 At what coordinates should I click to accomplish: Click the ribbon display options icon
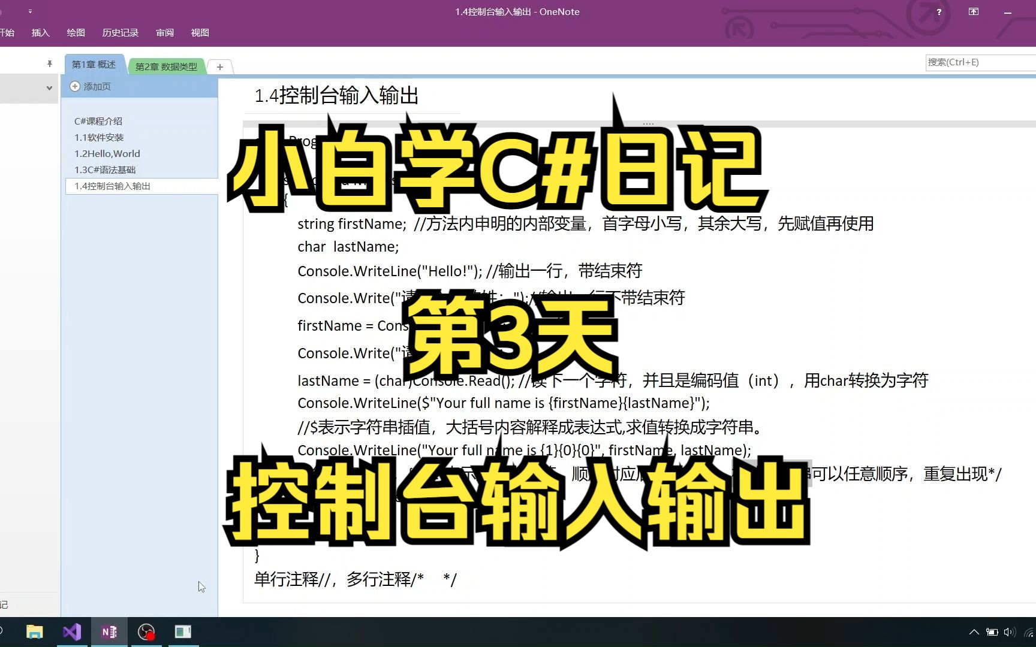(974, 11)
